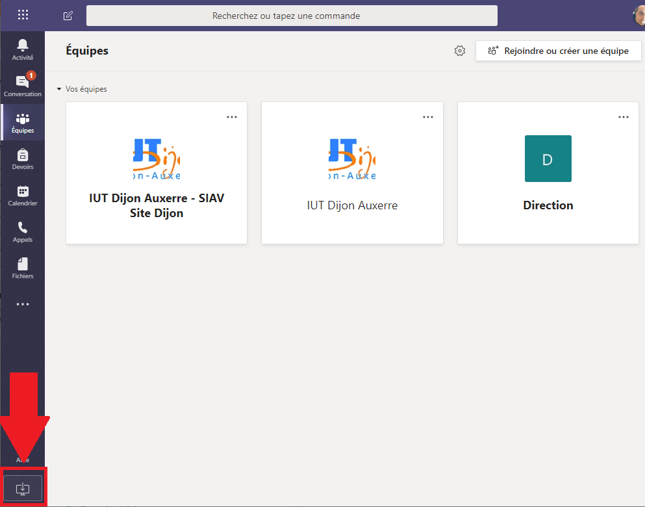The width and height of the screenshot is (645, 507).
Task: Click the IUT Dijon Auxerre team name
Action: pyautogui.click(x=353, y=205)
